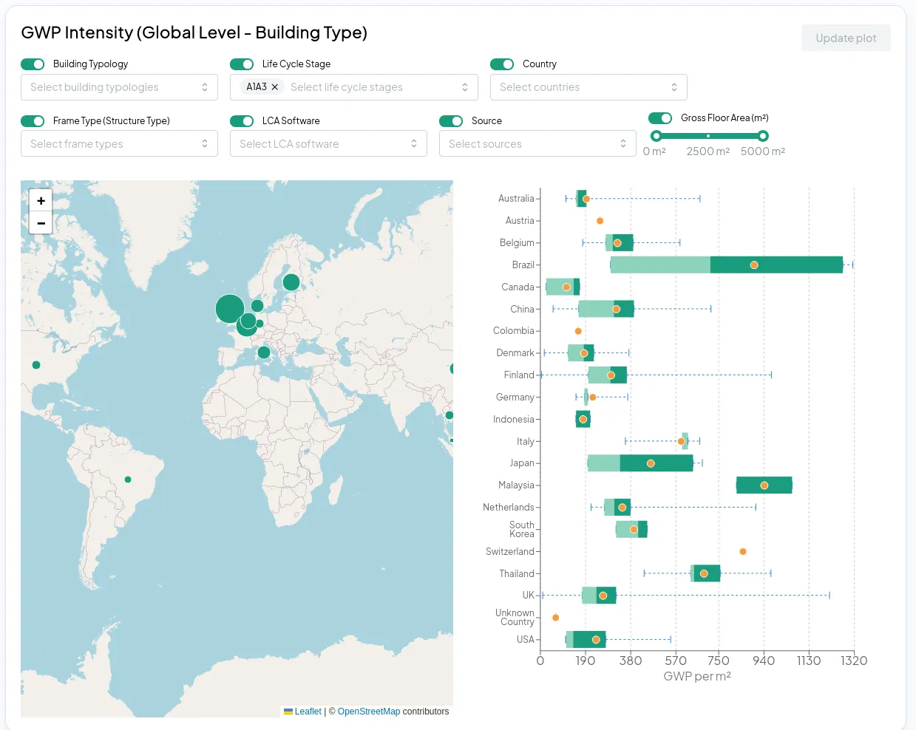
Task: Expand the Select frame types dropdown
Action: tap(118, 143)
